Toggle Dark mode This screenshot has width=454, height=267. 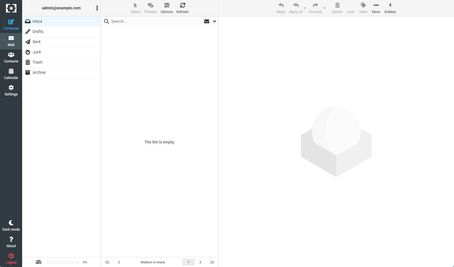(x=11, y=225)
